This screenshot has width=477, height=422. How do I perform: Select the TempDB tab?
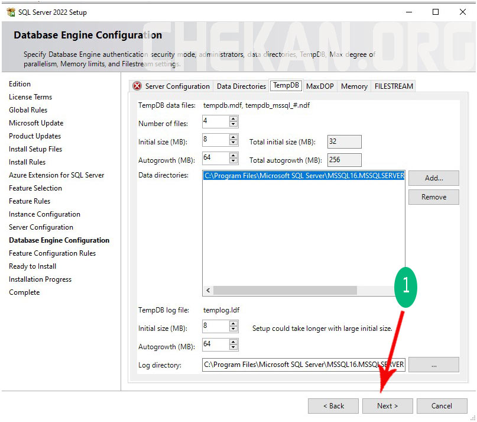(x=286, y=85)
